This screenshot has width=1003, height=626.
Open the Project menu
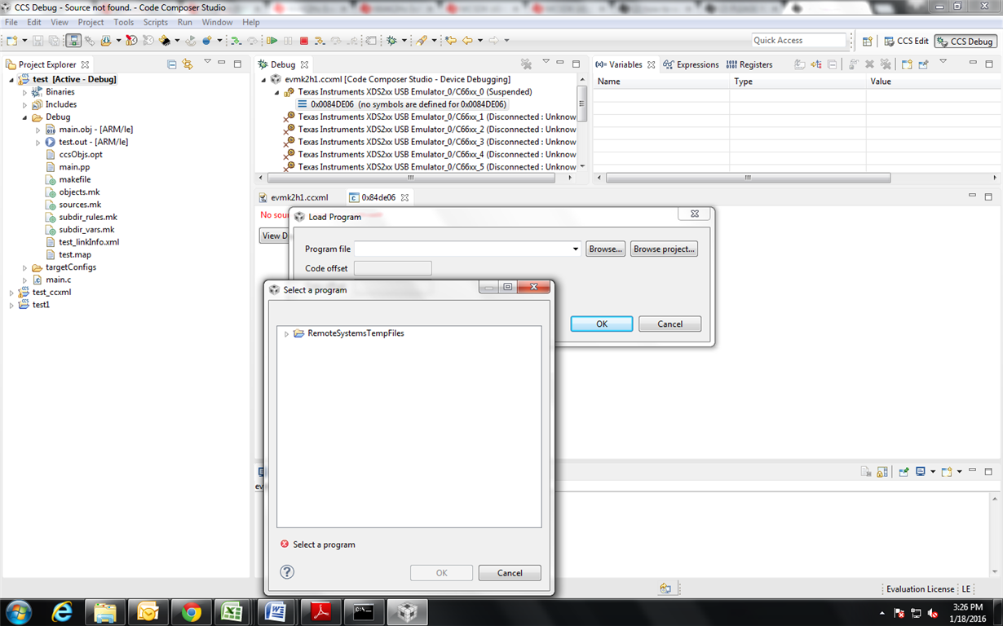click(91, 22)
